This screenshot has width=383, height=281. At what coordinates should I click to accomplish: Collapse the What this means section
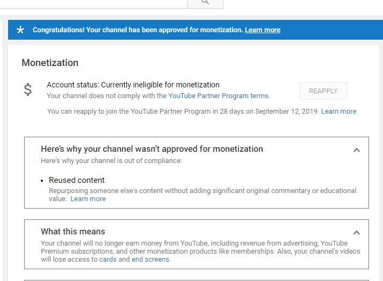tap(357, 232)
